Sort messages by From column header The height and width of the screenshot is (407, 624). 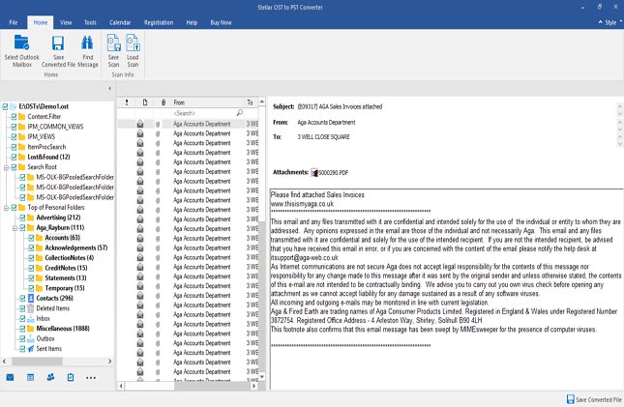207,102
